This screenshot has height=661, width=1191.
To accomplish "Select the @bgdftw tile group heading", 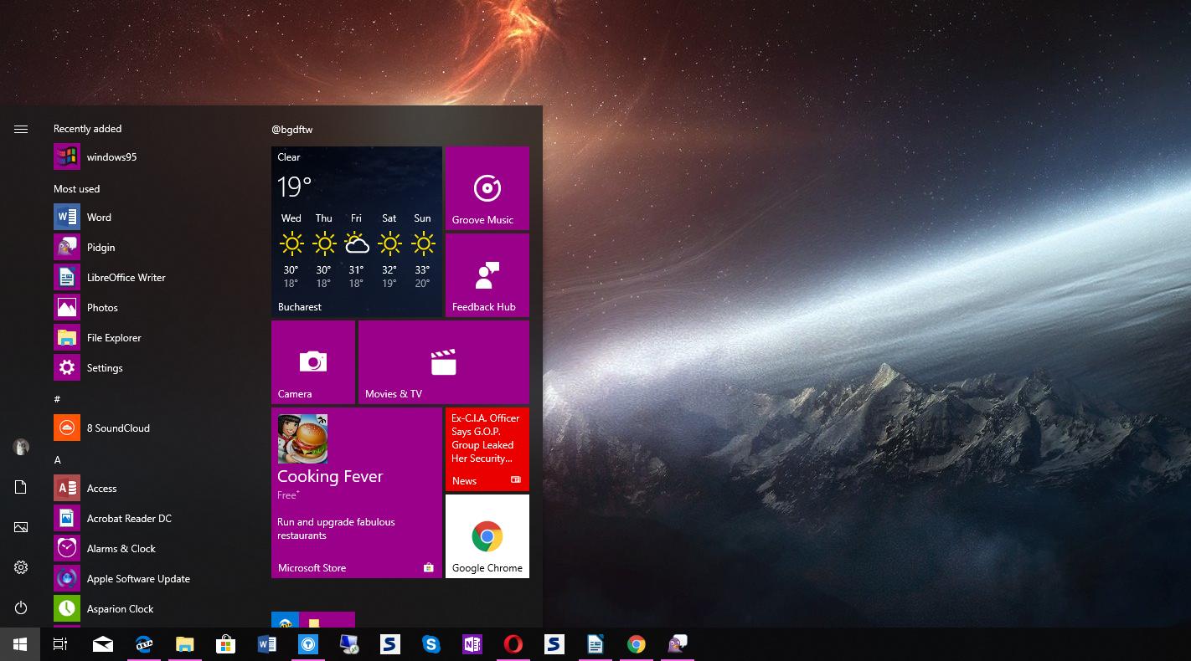I will pos(292,130).
